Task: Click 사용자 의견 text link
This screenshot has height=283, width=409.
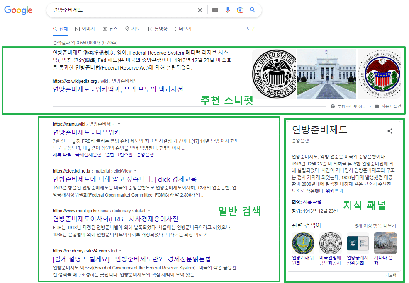Action: 391,106
